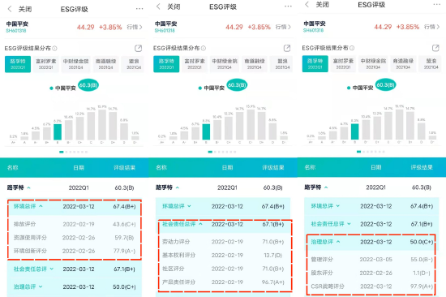Click the share icon in the right panel
Viewport: 446px width, 297px height.
pyautogui.click(x=435, y=48)
